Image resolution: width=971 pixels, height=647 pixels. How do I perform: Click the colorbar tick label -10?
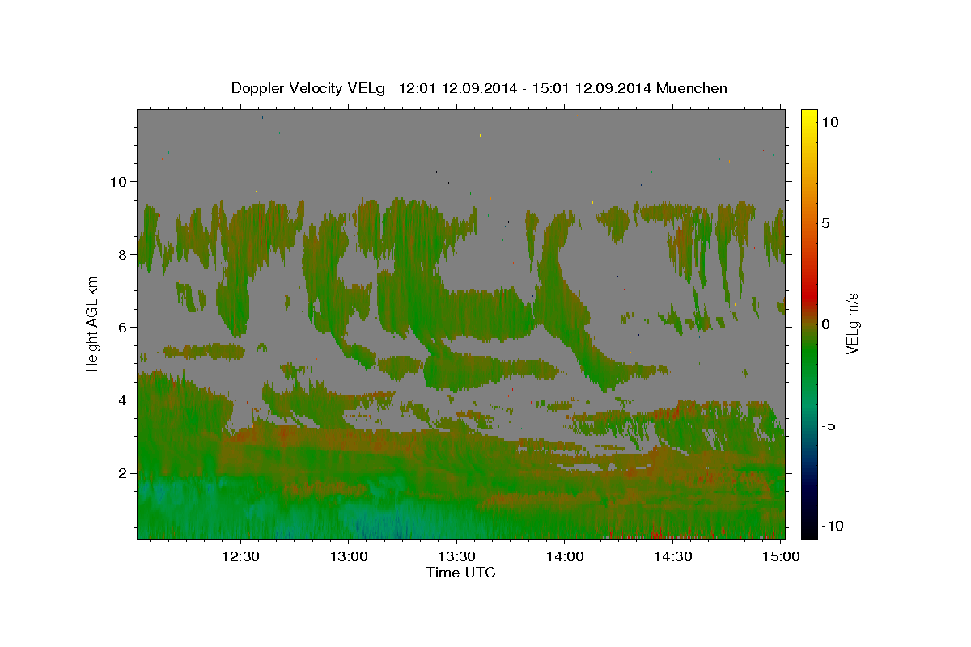(x=832, y=526)
